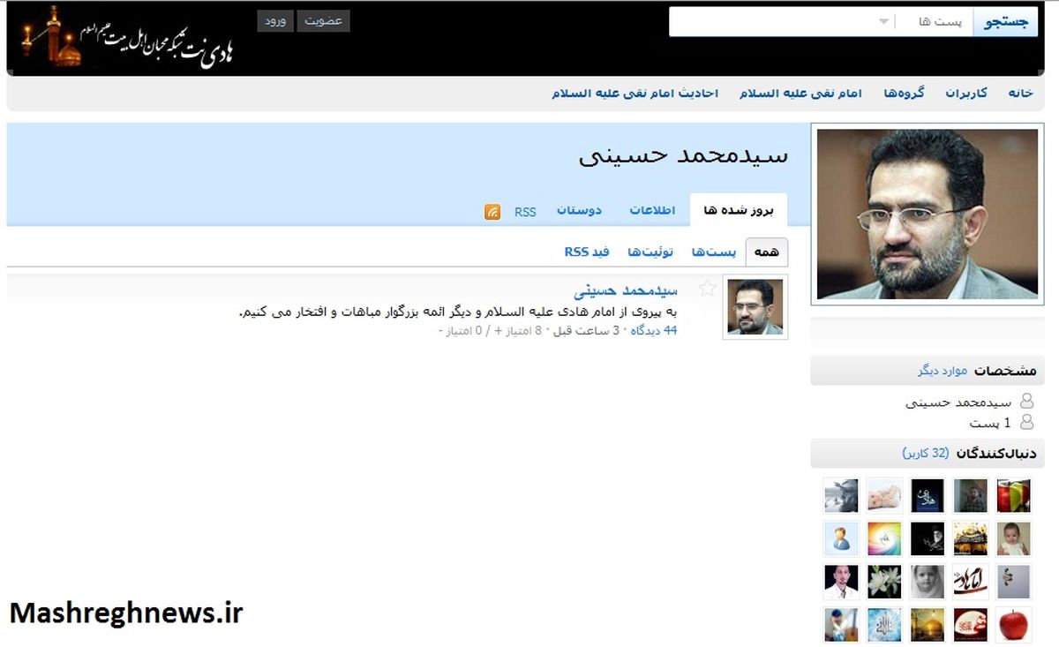The image size is (1059, 647).
Task: Open the golden dome shrine avatar
Action: (x=928, y=624)
